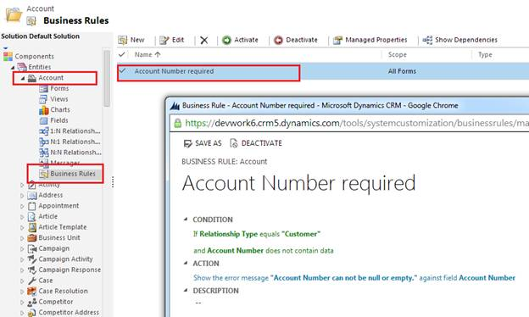This screenshot has width=529, height=317.
Task: Open the Account Number condition line
Action: click(x=264, y=251)
